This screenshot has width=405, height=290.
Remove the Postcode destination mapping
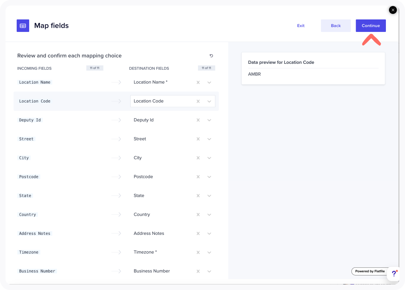198,177
